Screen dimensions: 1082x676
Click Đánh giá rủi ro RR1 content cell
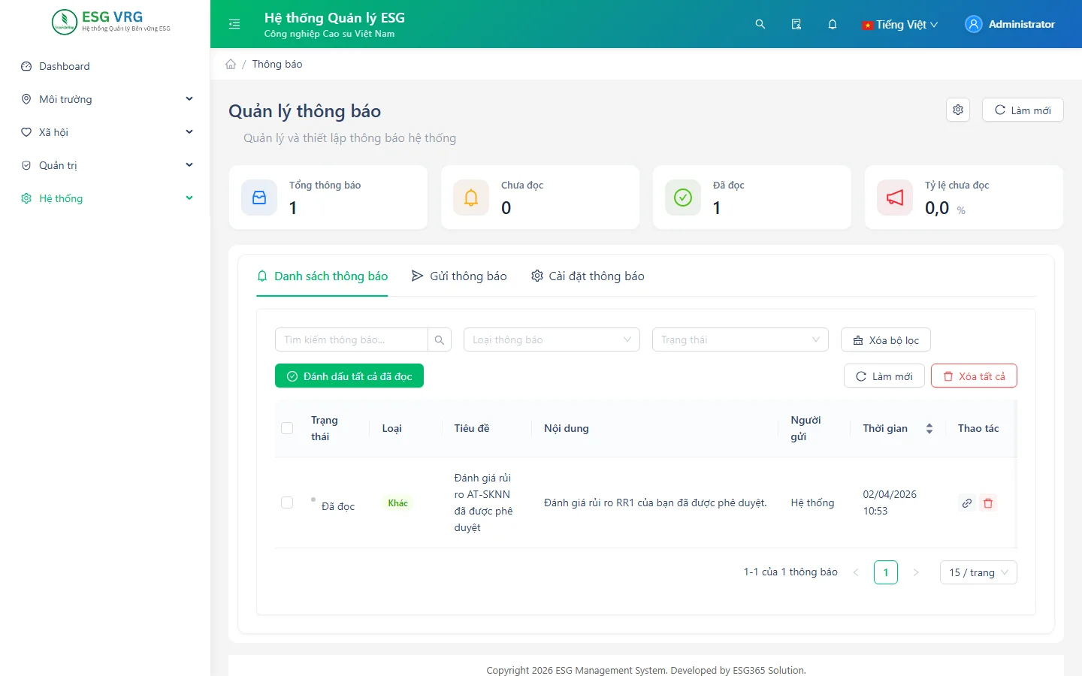click(655, 502)
